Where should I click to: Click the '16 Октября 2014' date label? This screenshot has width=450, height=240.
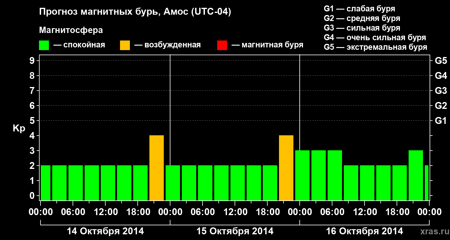pyautogui.click(x=364, y=231)
